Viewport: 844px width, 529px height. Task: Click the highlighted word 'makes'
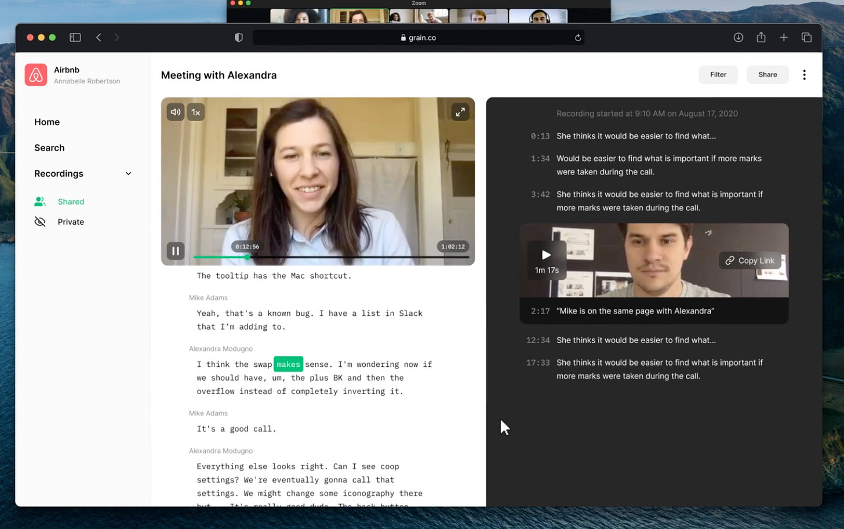tap(288, 364)
